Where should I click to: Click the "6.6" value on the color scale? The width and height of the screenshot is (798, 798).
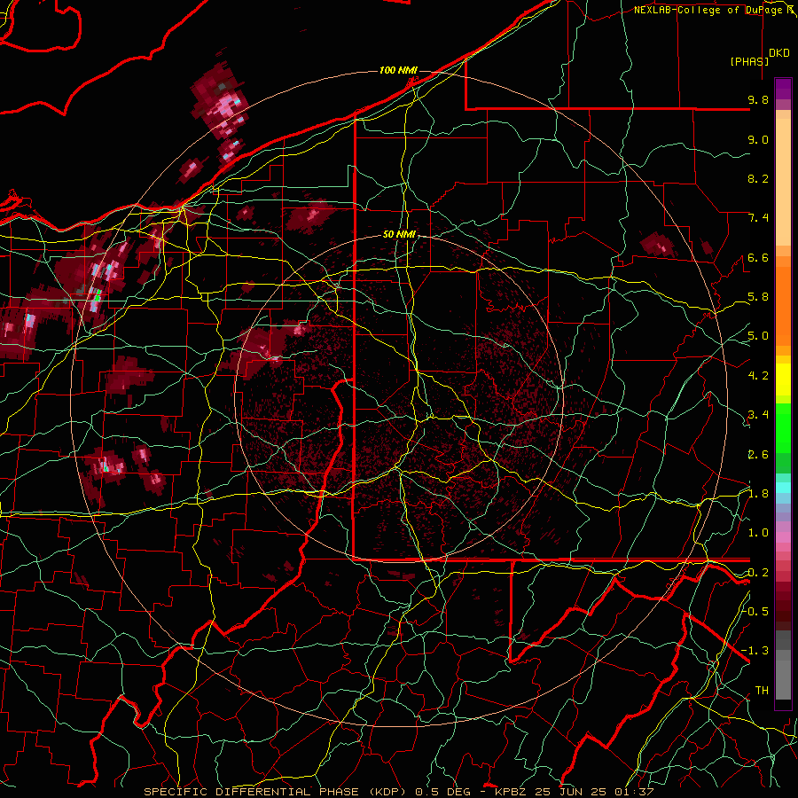point(758,257)
